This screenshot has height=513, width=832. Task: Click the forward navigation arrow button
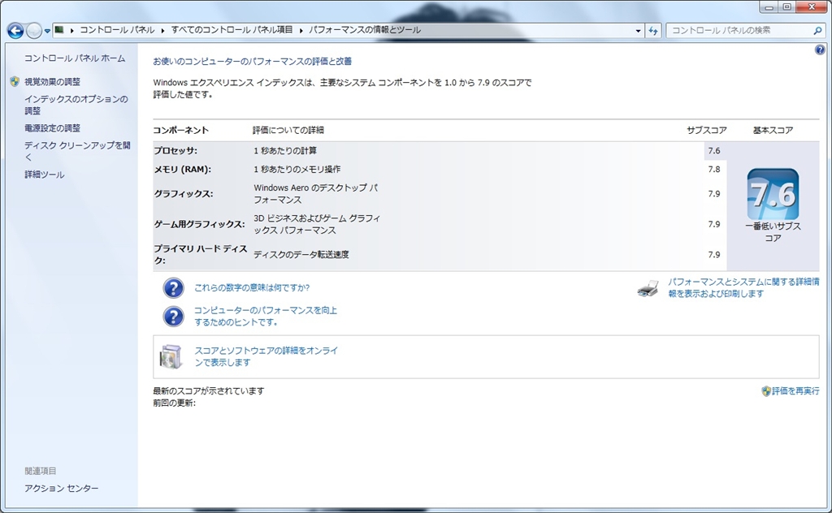coord(34,31)
